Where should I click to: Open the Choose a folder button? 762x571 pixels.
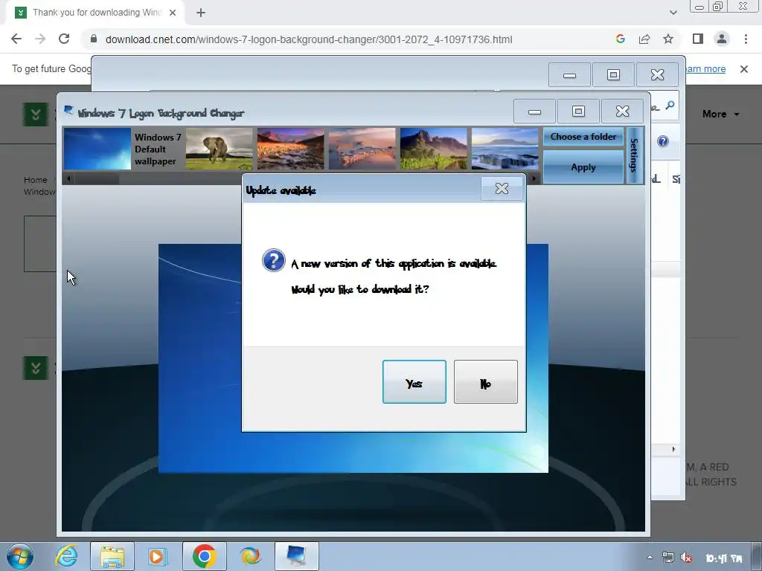click(583, 137)
